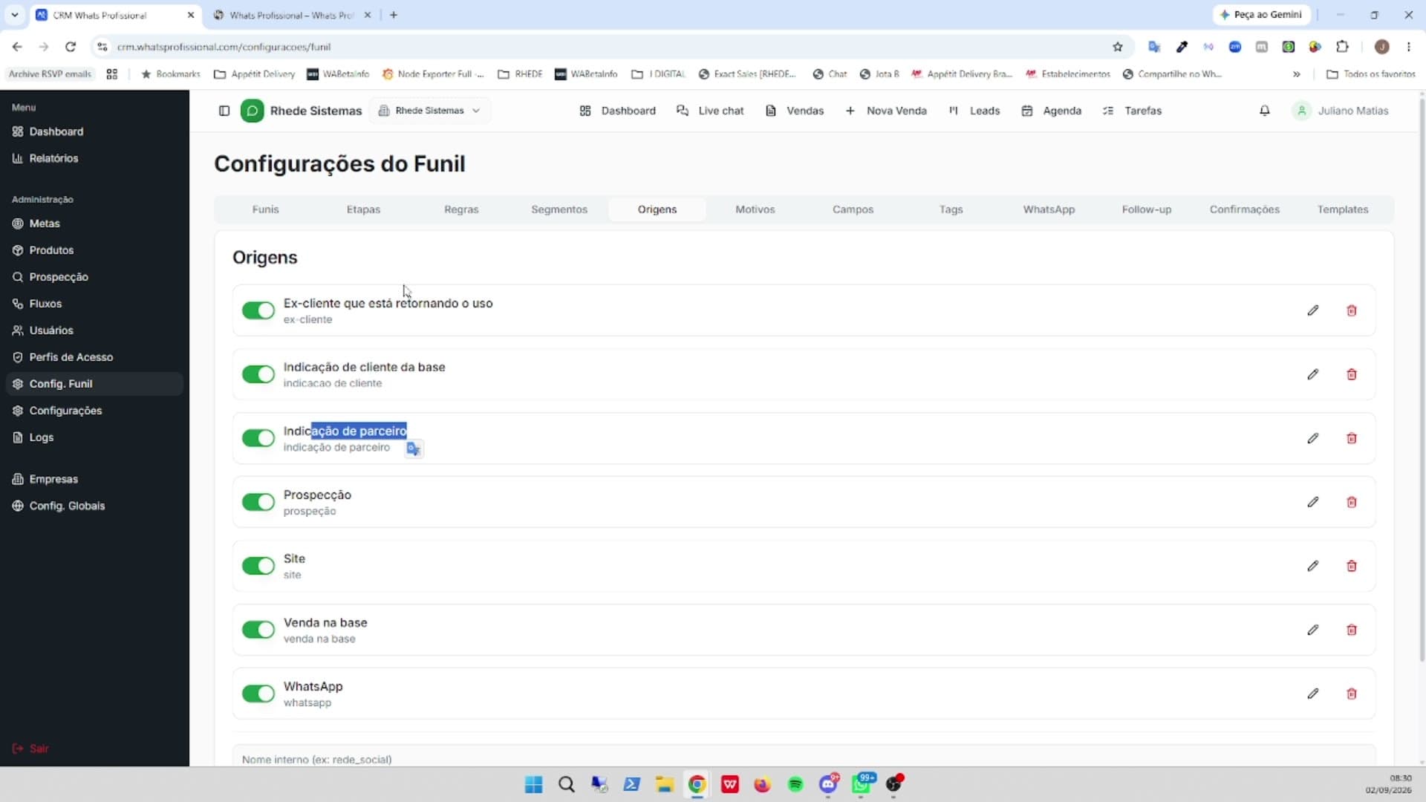
Task: Edit the Indicação de parceiro origin
Action: [1313, 438]
